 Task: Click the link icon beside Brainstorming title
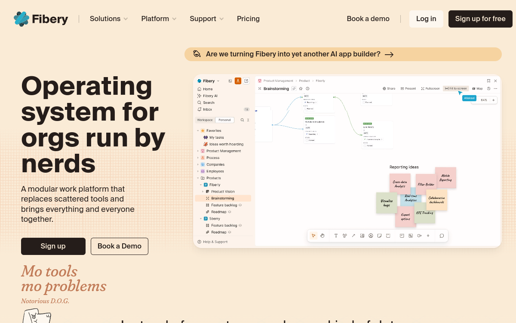point(294,88)
